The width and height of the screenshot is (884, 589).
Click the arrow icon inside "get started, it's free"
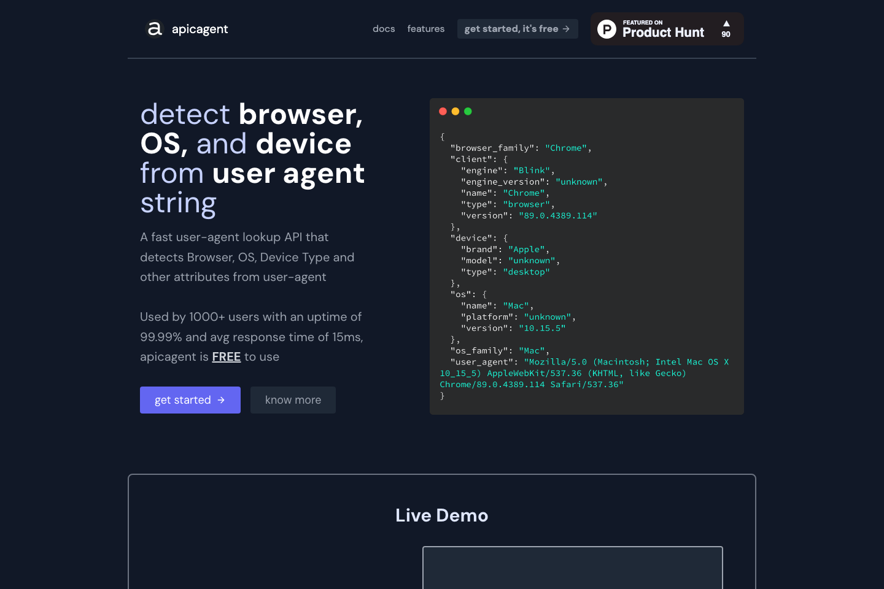[567, 29]
